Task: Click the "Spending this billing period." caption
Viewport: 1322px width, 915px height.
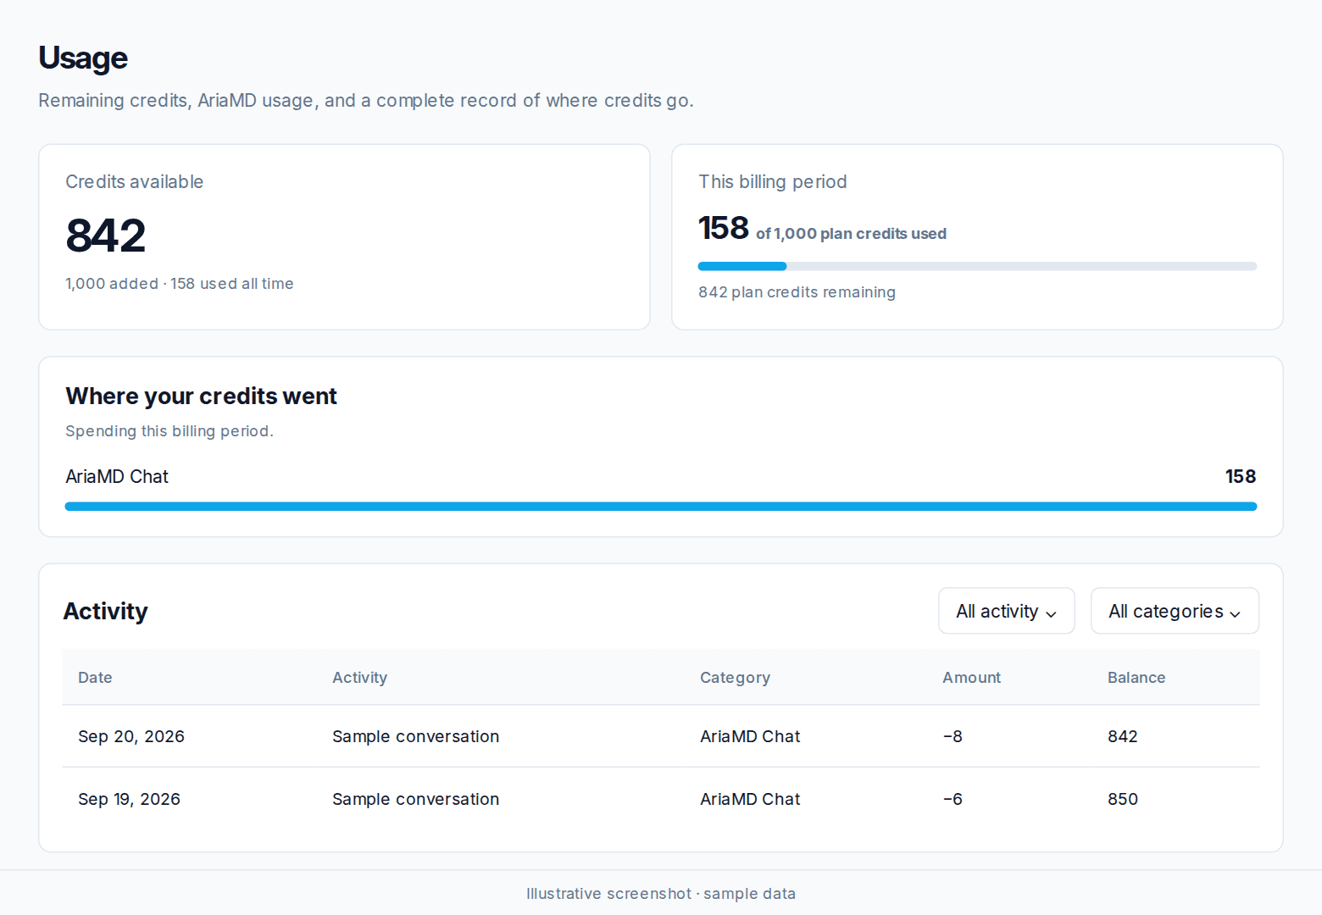Action: (169, 431)
